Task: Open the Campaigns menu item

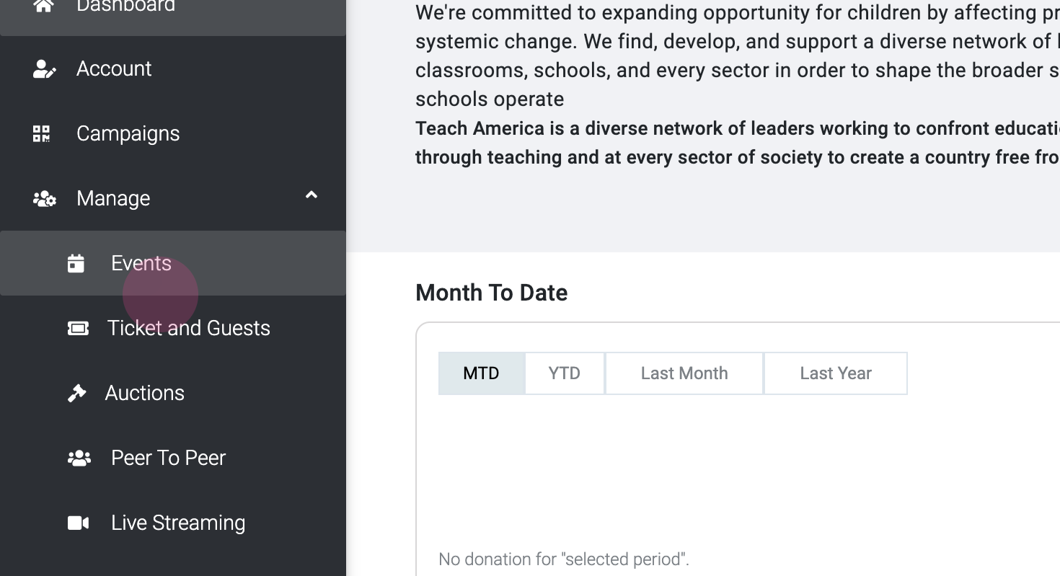Action: pyautogui.click(x=128, y=134)
